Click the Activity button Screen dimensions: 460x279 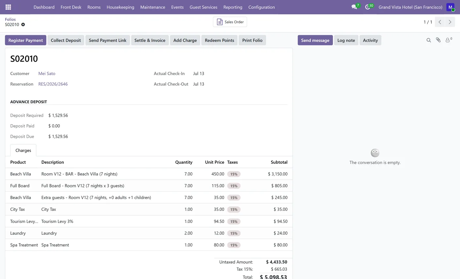(370, 40)
